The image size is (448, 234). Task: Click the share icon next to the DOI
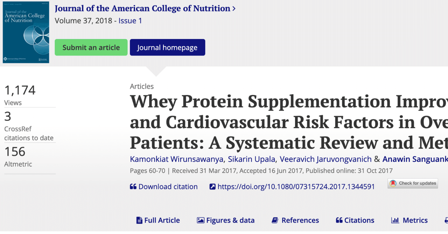tap(212, 186)
